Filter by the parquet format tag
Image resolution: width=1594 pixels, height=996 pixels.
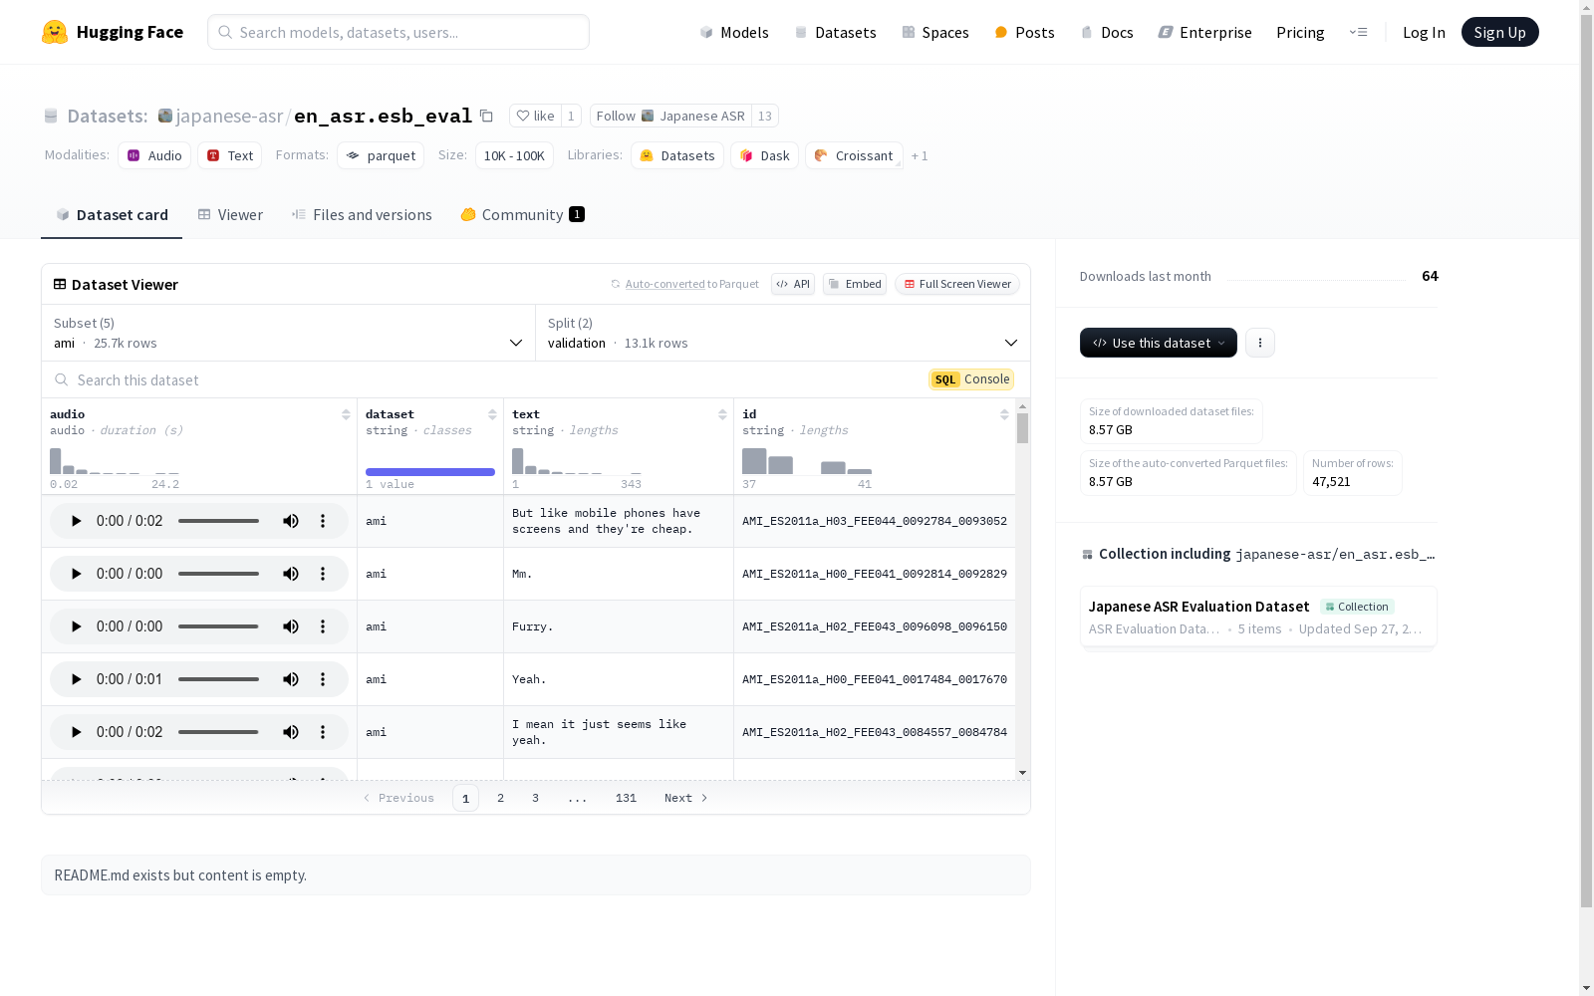pos(381,155)
